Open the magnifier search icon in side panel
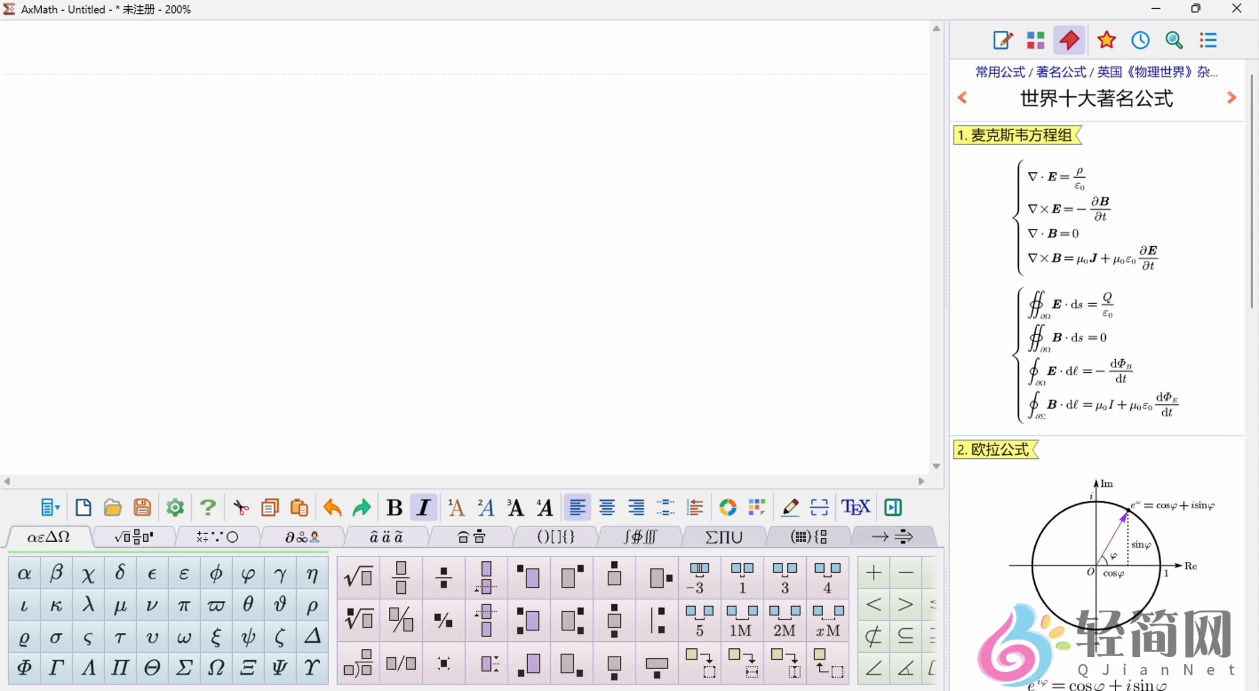 pos(1174,40)
